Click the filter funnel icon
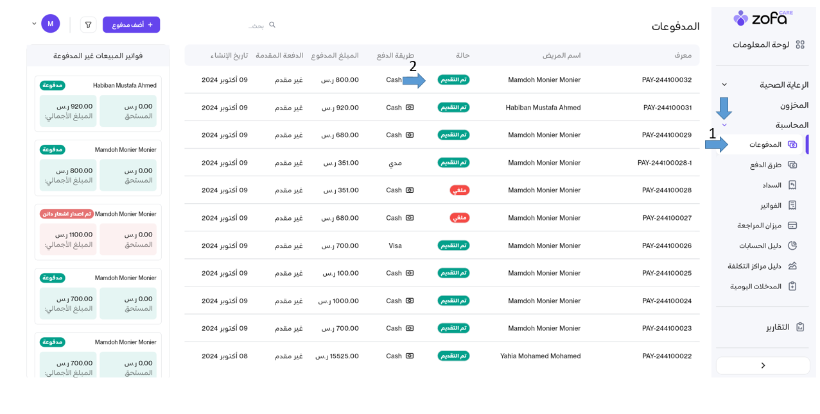This screenshot has width=820, height=414. 88,25
